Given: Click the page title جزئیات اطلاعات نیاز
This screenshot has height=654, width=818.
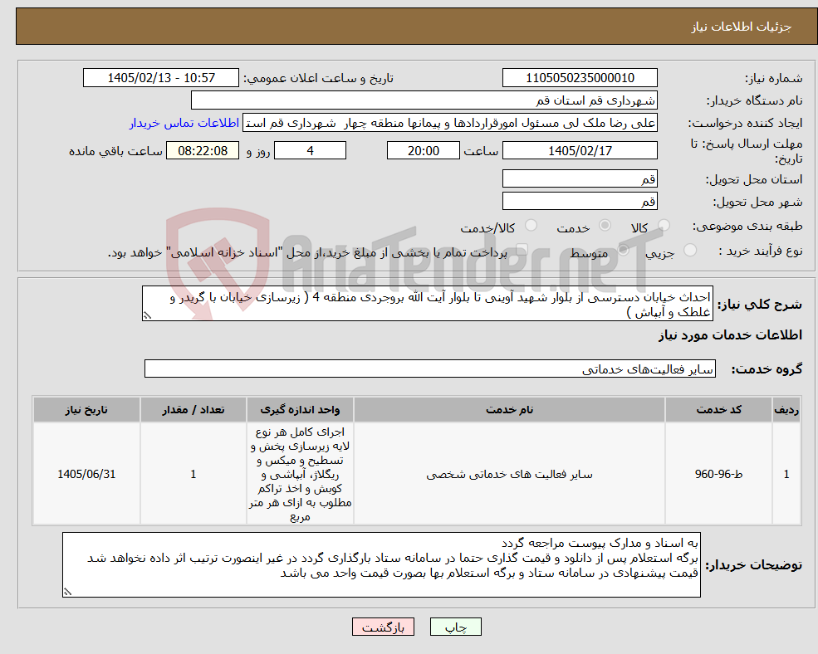Looking at the screenshot, I should tap(742, 27).
